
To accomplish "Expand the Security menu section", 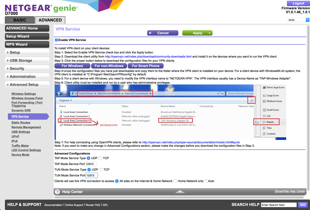I will coord(27,68).
